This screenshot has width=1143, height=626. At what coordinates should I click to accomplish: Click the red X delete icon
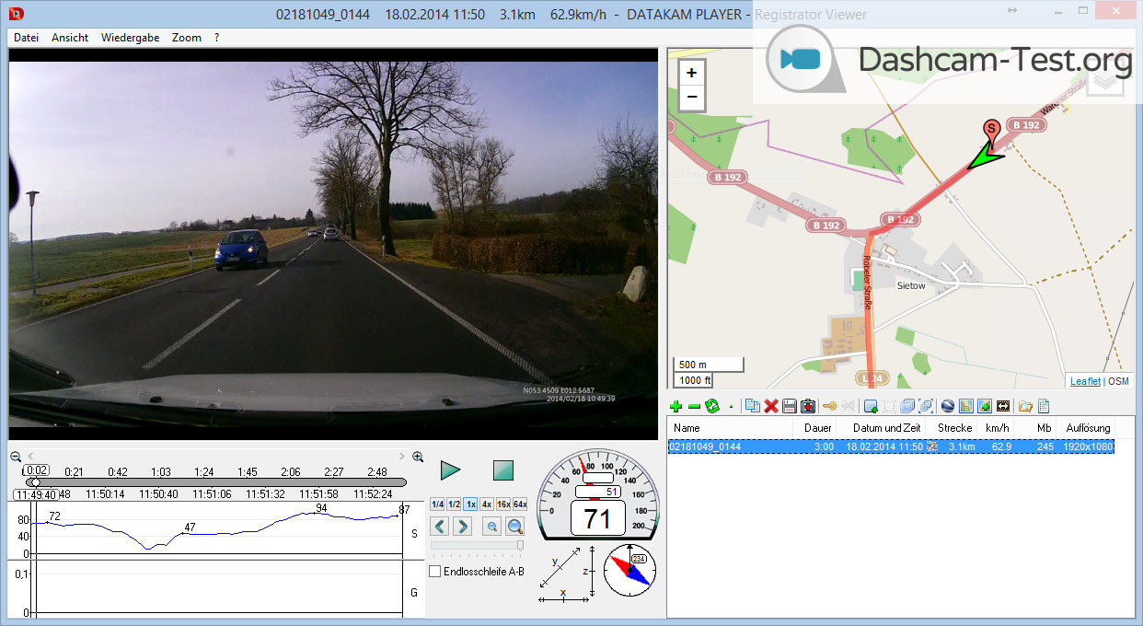point(771,406)
